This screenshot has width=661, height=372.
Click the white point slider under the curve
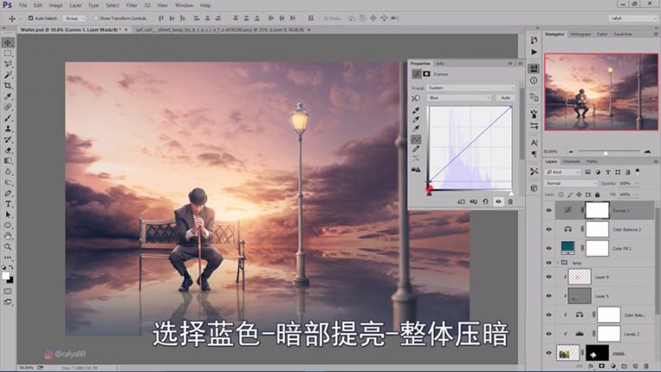(511, 193)
